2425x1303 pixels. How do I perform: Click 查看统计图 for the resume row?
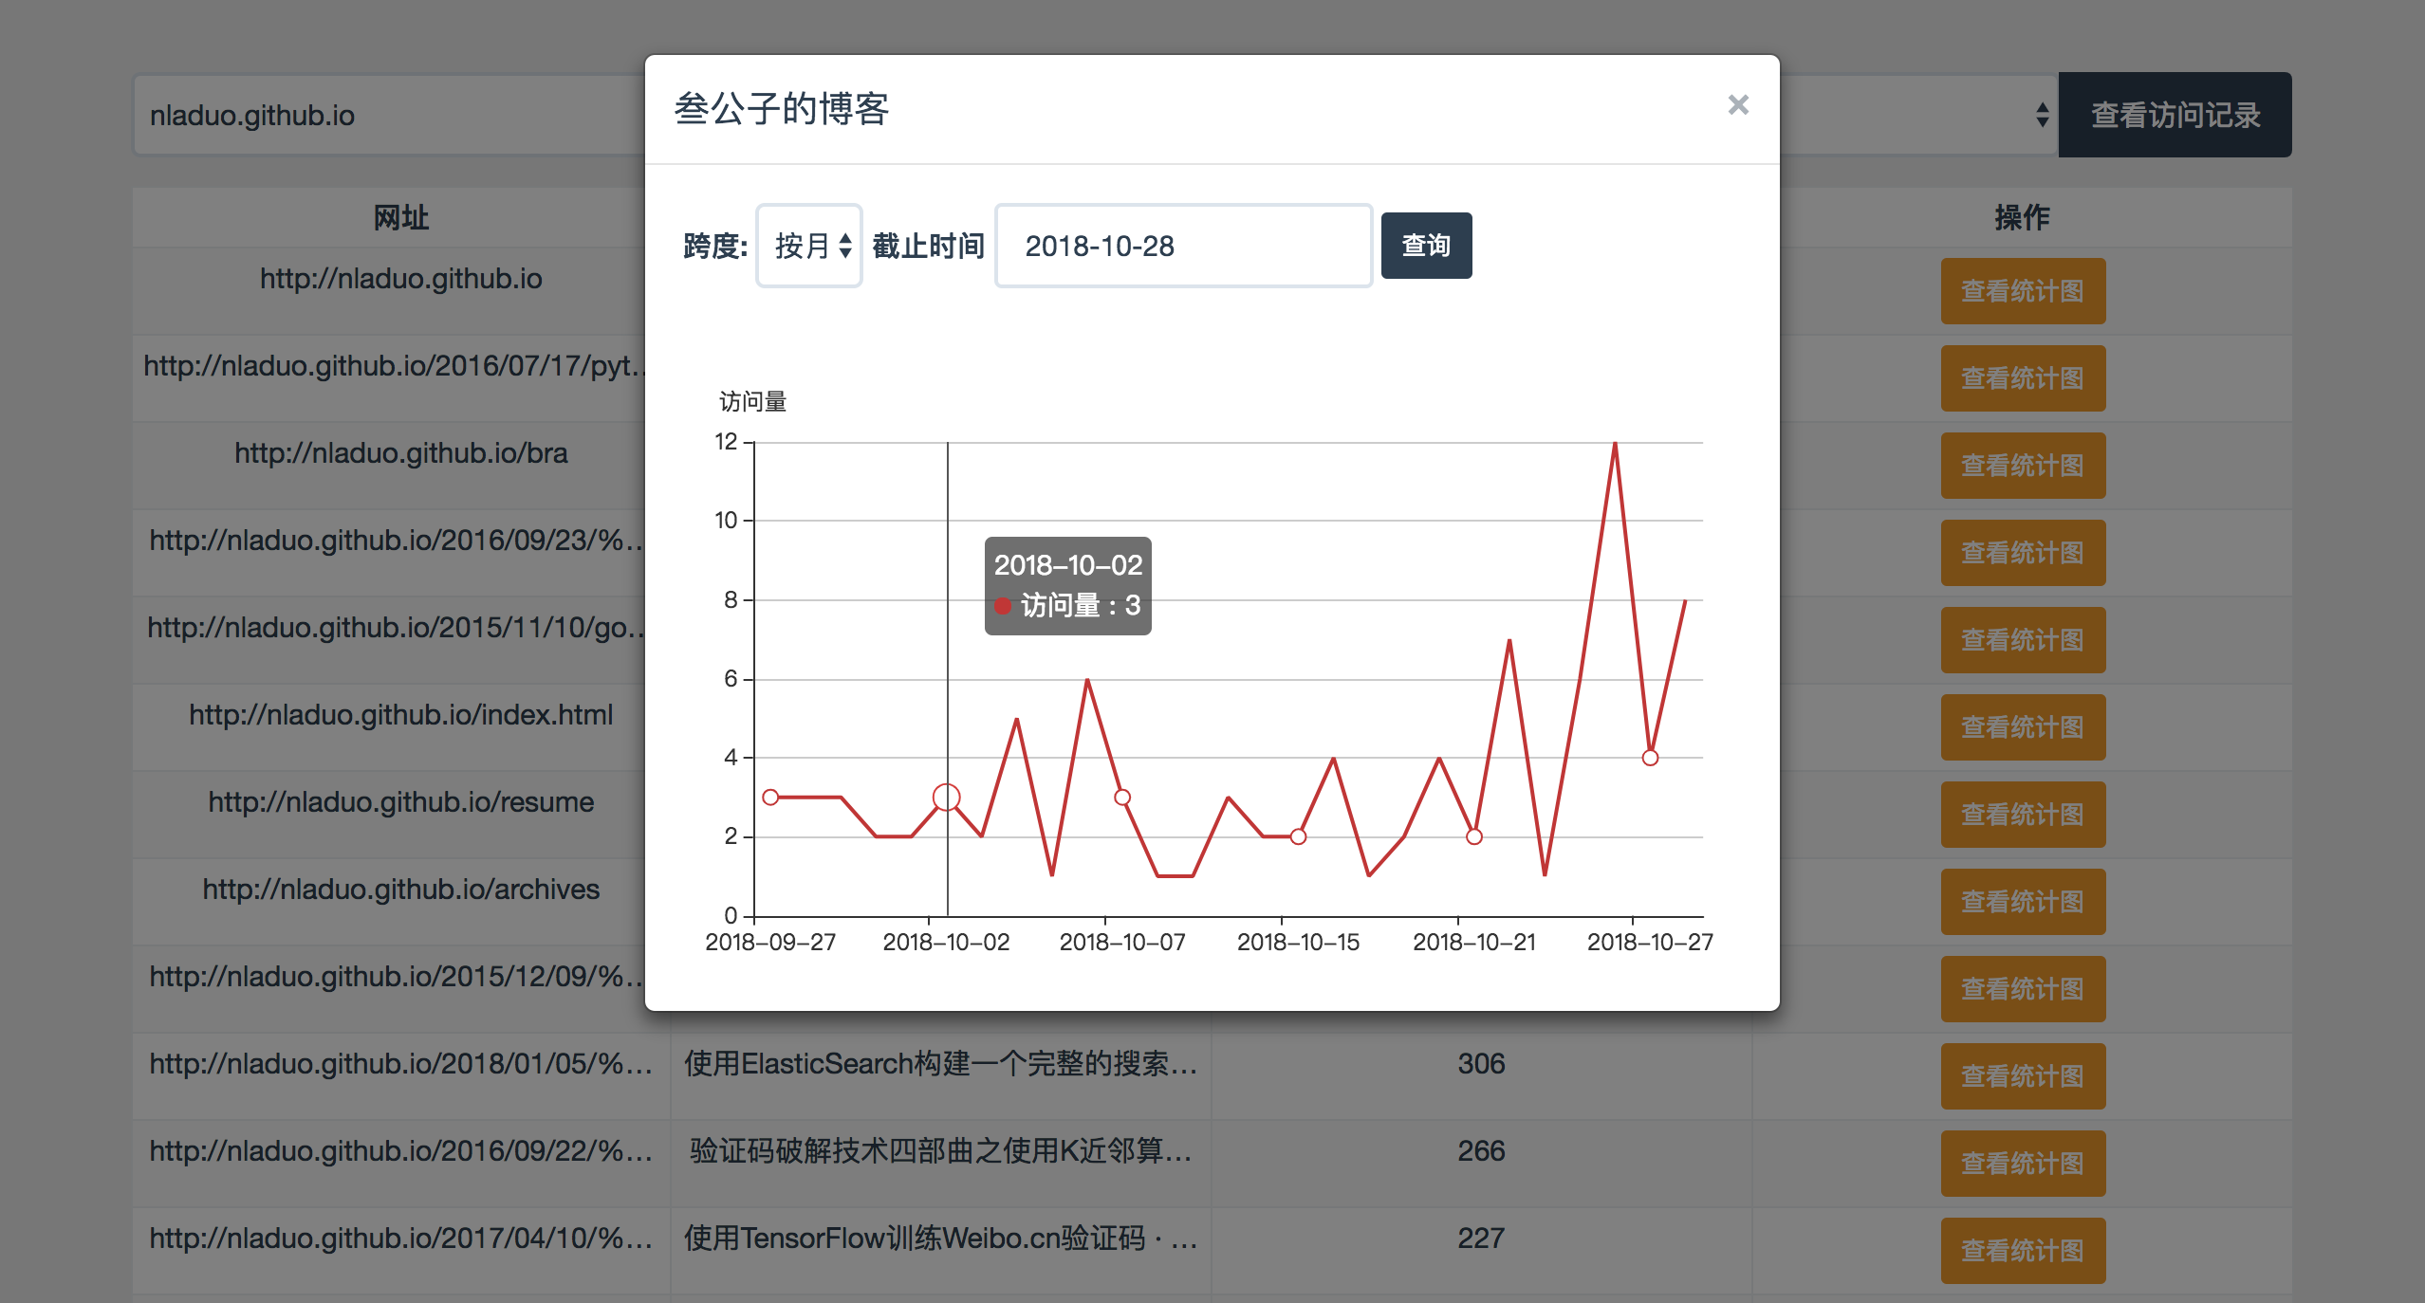coord(2022,815)
